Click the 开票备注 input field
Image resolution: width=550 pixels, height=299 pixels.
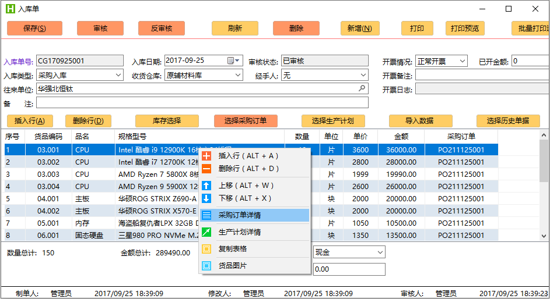pyautogui.click(x=483, y=75)
